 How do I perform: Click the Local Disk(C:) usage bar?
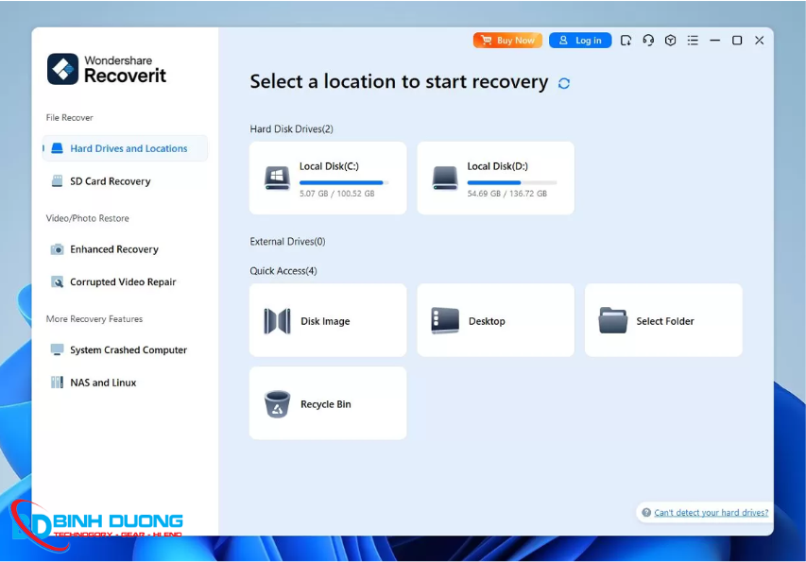click(x=344, y=182)
